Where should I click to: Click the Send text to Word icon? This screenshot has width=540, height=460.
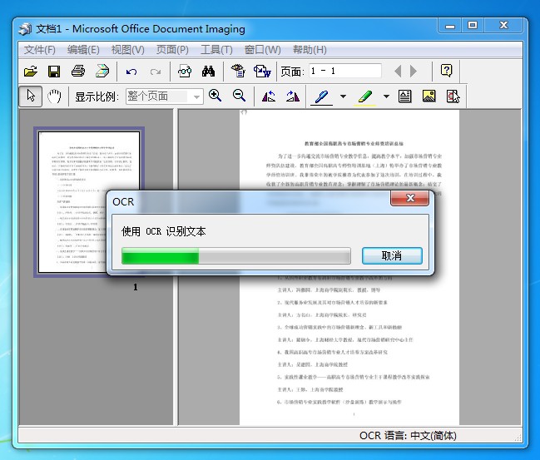(262, 72)
